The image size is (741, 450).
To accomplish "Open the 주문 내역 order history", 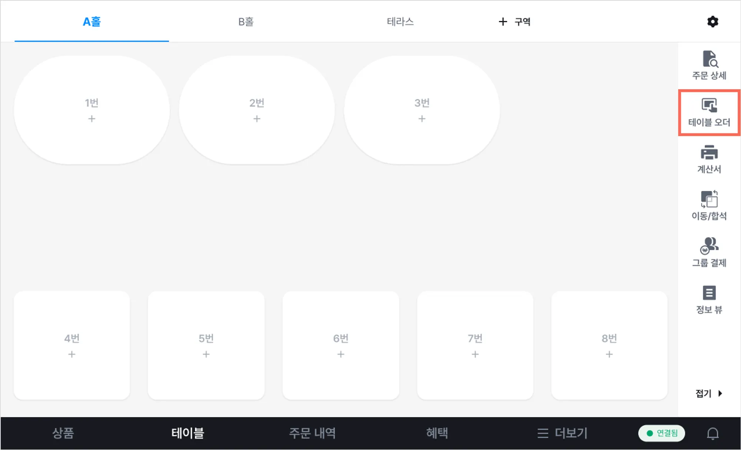I will [x=312, y=433].
